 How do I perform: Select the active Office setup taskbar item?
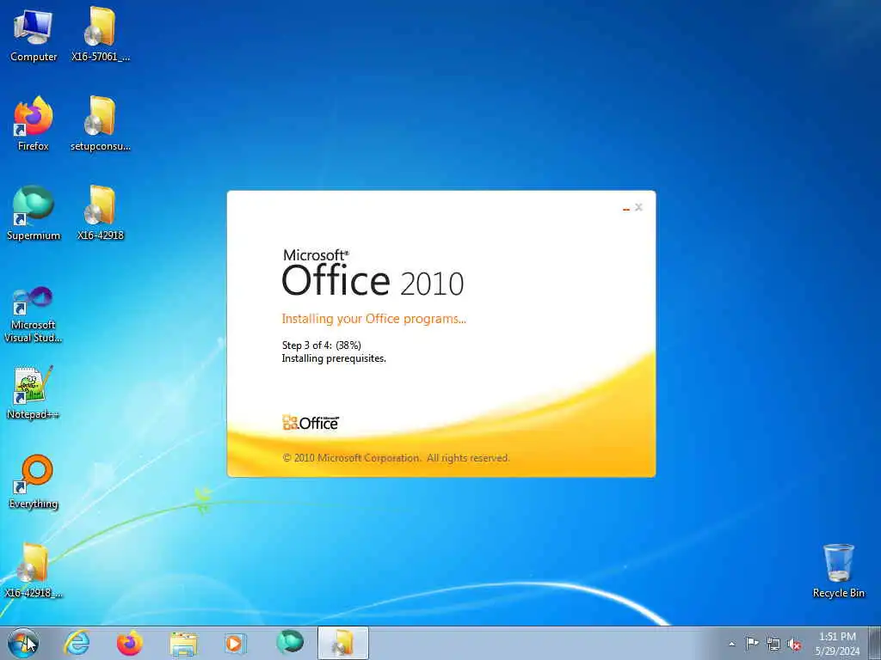[342, 643]
